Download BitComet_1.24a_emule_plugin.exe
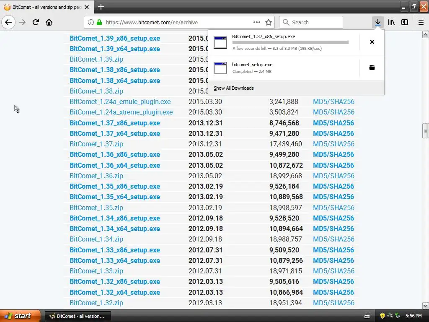 120,101
